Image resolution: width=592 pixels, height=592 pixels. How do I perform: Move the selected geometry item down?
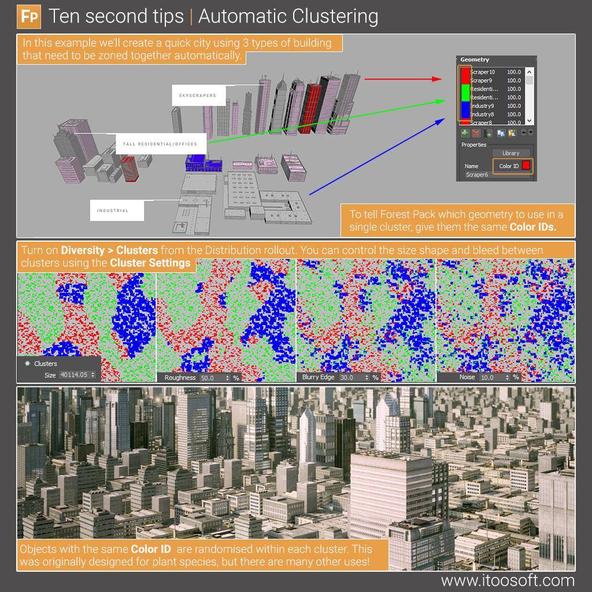531,132
